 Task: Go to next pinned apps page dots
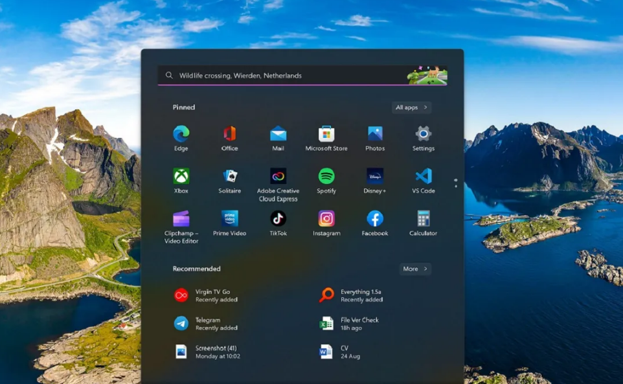456,183
